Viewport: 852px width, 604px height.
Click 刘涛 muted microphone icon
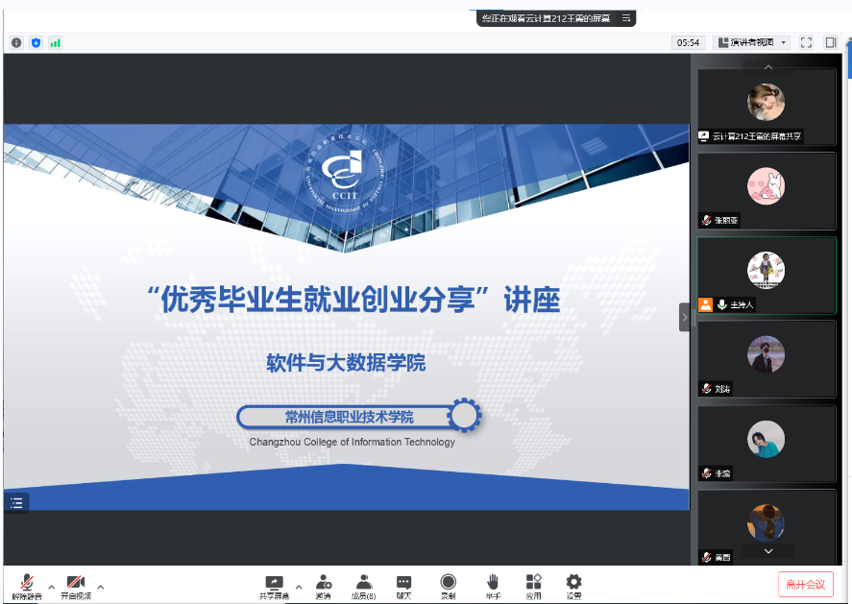(706, 389)
